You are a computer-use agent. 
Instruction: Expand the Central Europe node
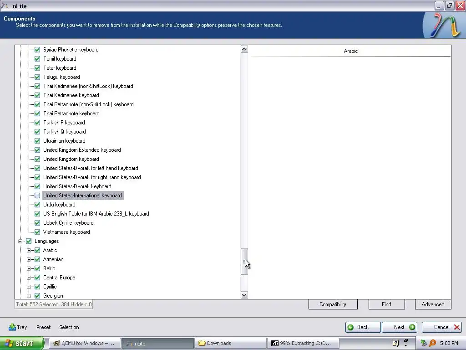coord(29,278)
